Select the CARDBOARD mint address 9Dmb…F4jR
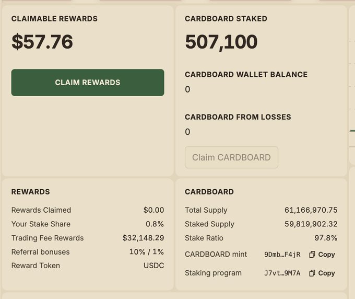Viewport: 355px width, 299px height. pos(282,255)
